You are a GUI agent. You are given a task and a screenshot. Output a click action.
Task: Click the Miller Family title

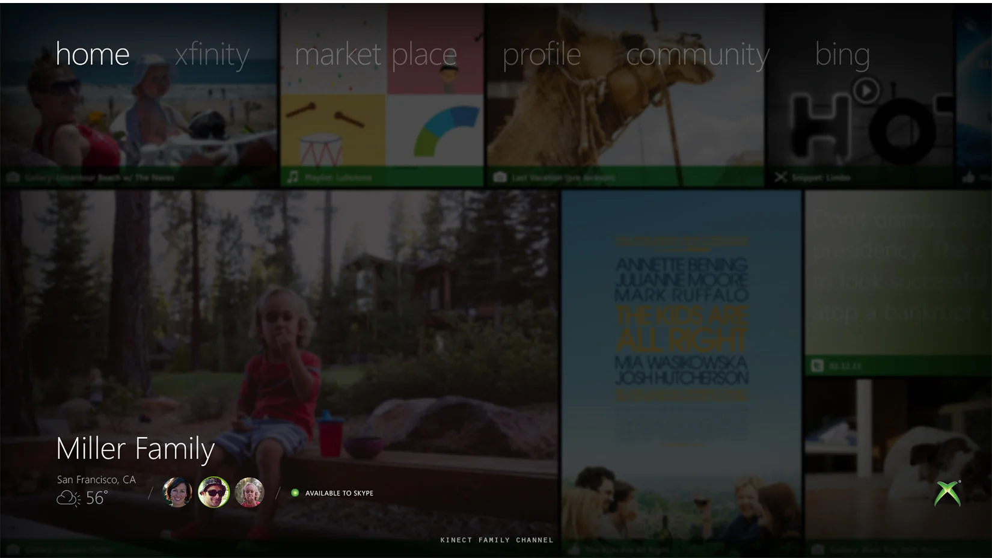tap(135, 449)
